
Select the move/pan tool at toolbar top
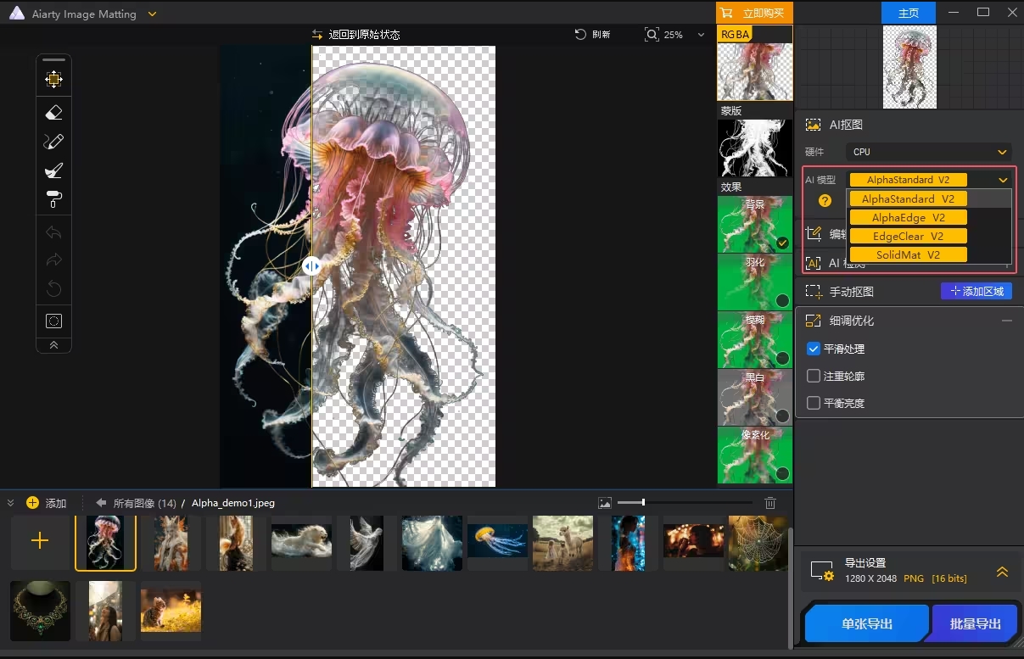click(53, 79)
